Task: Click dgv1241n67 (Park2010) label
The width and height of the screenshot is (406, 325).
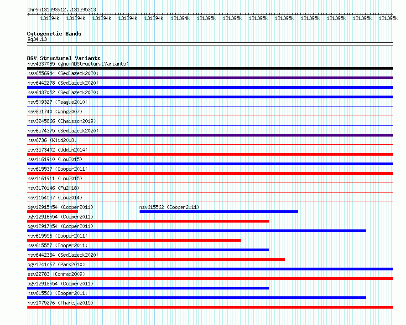Action: 56,264
